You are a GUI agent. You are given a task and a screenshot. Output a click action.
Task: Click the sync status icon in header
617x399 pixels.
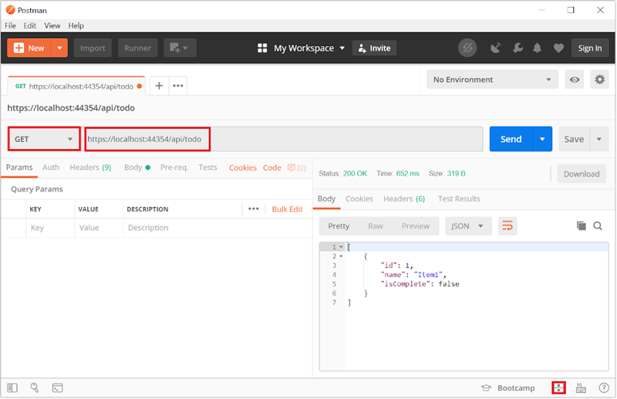(x=467, y=48)
